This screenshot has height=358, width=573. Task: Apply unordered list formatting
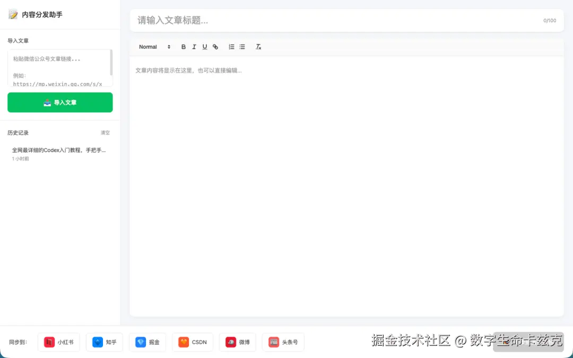point(242,47)
